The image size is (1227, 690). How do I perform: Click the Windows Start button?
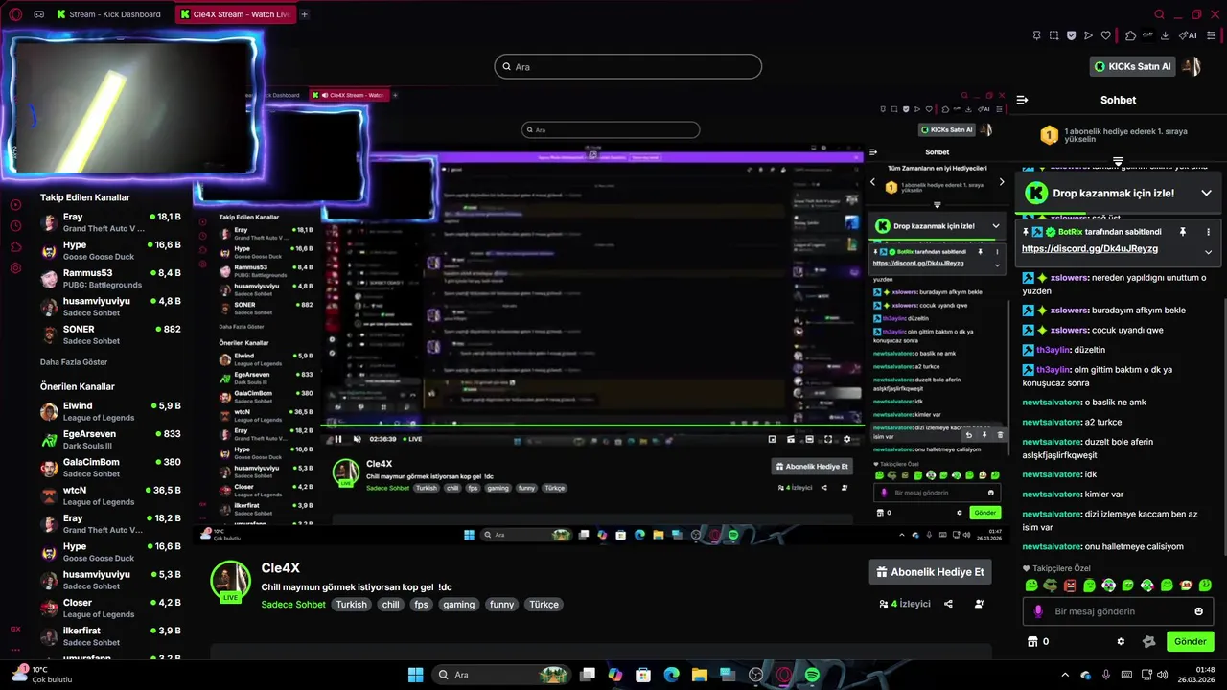coord(415,675)
